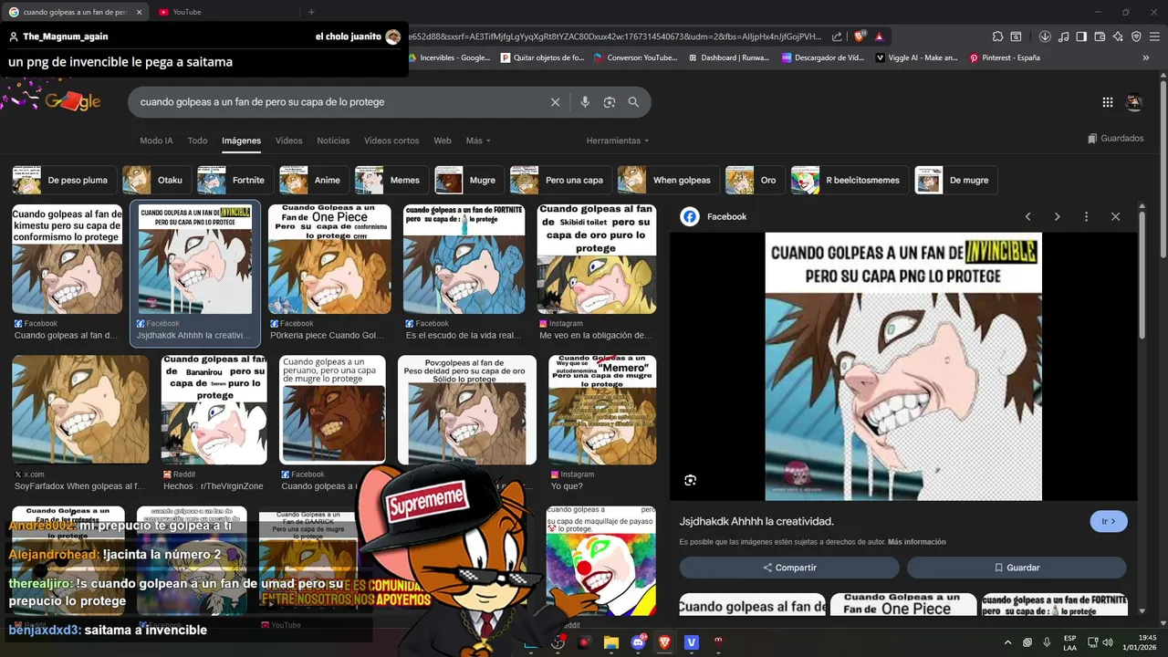
Task: Clear the Google search query text
Action: (x=555, y=102)
